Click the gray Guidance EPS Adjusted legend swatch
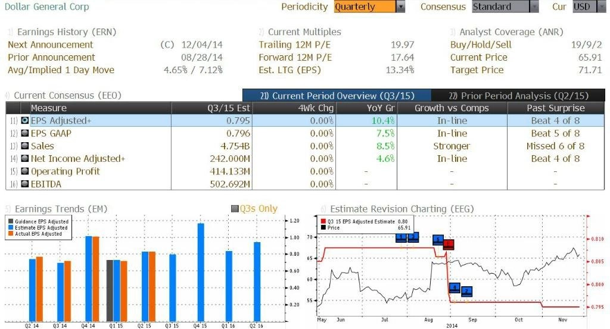The image size is (610, 329). (11, 221)
